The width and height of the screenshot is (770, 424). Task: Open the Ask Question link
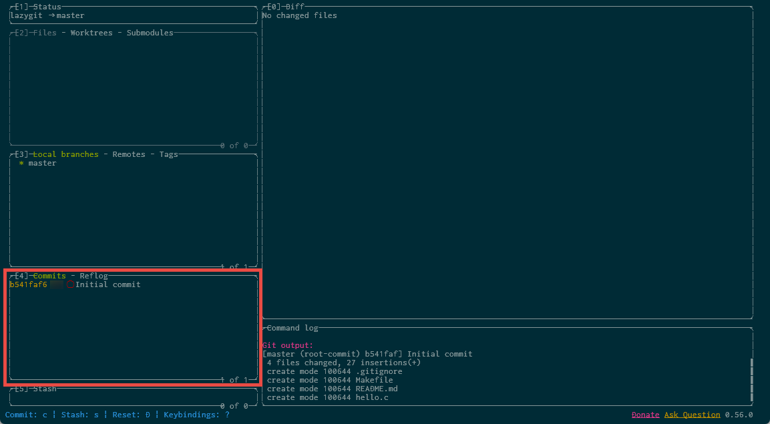(692, 415)
